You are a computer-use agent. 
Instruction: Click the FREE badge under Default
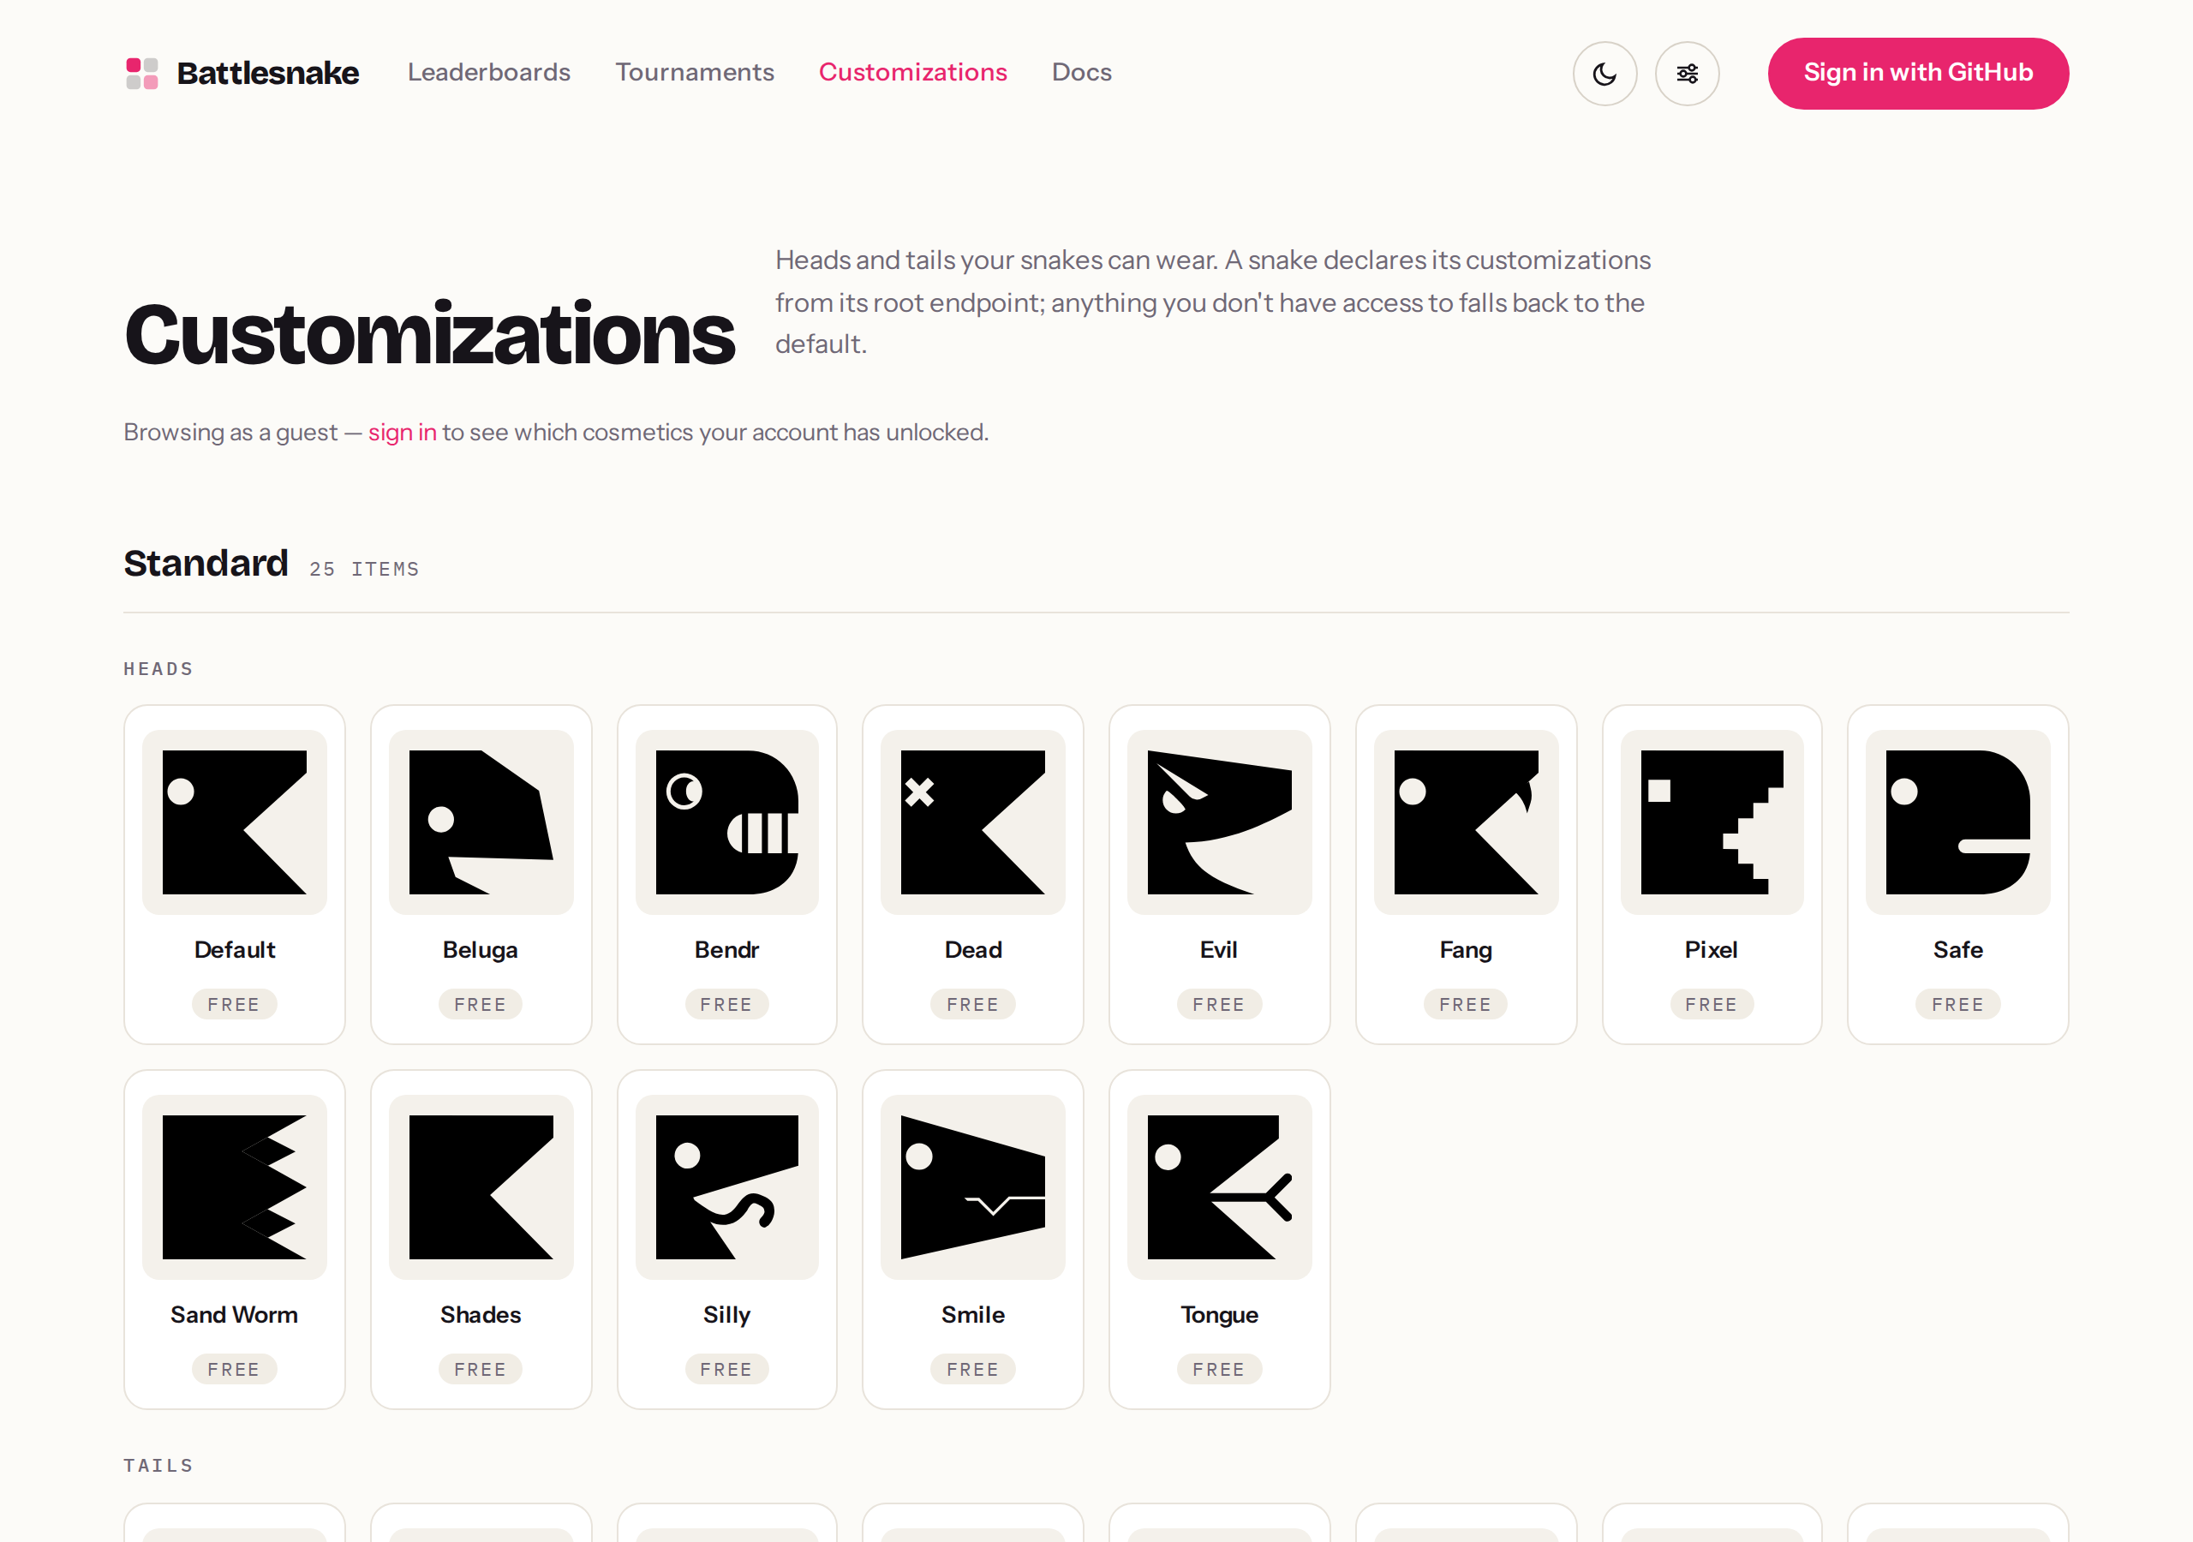click(234, 1004)
